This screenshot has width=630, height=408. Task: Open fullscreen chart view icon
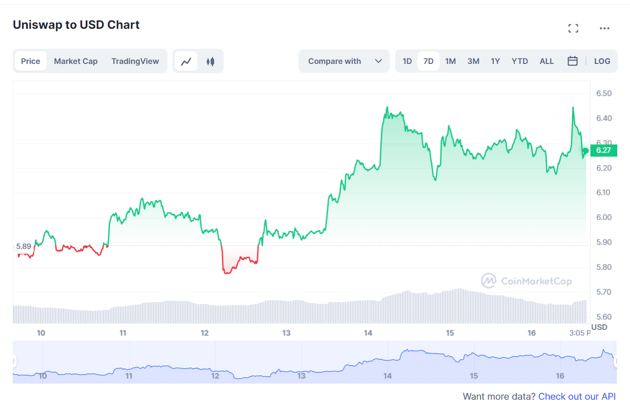coord(573,28)
